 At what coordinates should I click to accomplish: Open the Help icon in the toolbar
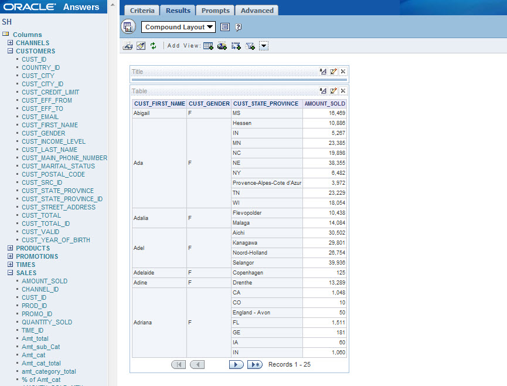pyautogui.click(x=238, y=26)
